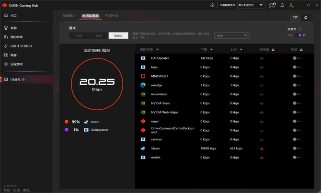Open remote play (远程游戏) in sidebar

(13, 64)
